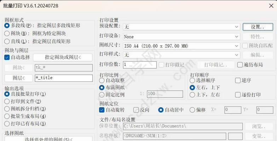The image size is (277, 141).
Task: Click the *_title layer name field
Action: 64,78
